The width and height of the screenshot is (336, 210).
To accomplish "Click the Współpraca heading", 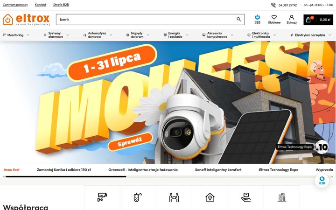I will pyautogui.click(x=26, y=207).
